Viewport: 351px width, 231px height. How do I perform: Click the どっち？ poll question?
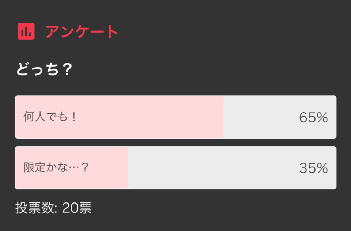tap(44, 69)
